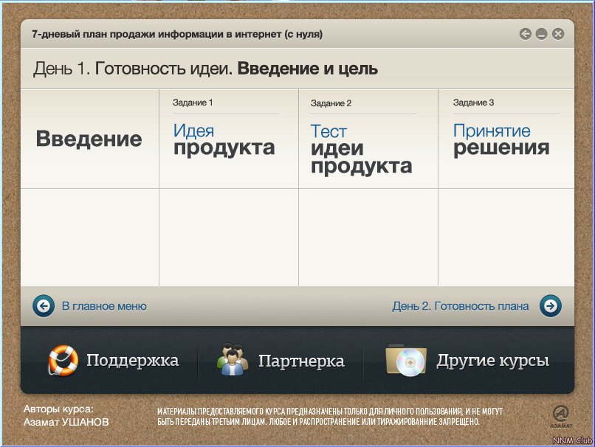The image size is (595, 447).
Task: Click the two-person Партнерка icon
Action: pyautogui.click(x=233, y=361)
